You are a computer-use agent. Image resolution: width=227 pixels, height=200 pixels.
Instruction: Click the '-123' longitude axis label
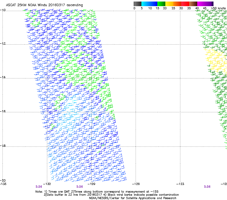tap(180, 184)
